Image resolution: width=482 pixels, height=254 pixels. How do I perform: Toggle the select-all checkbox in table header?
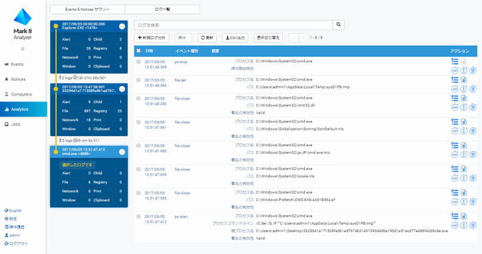[x=138, y=51]
